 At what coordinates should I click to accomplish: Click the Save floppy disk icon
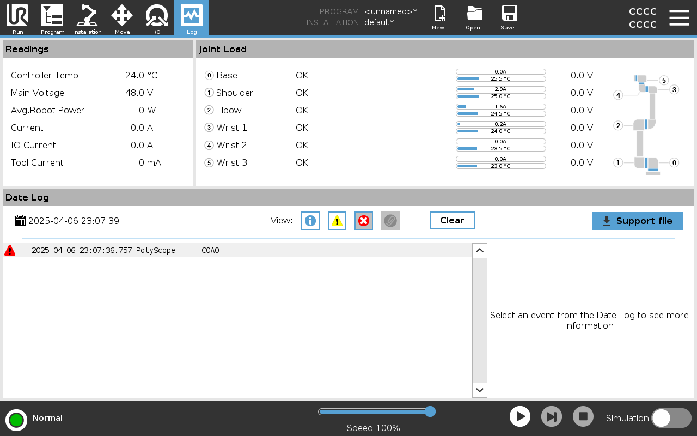coord(510,18)
